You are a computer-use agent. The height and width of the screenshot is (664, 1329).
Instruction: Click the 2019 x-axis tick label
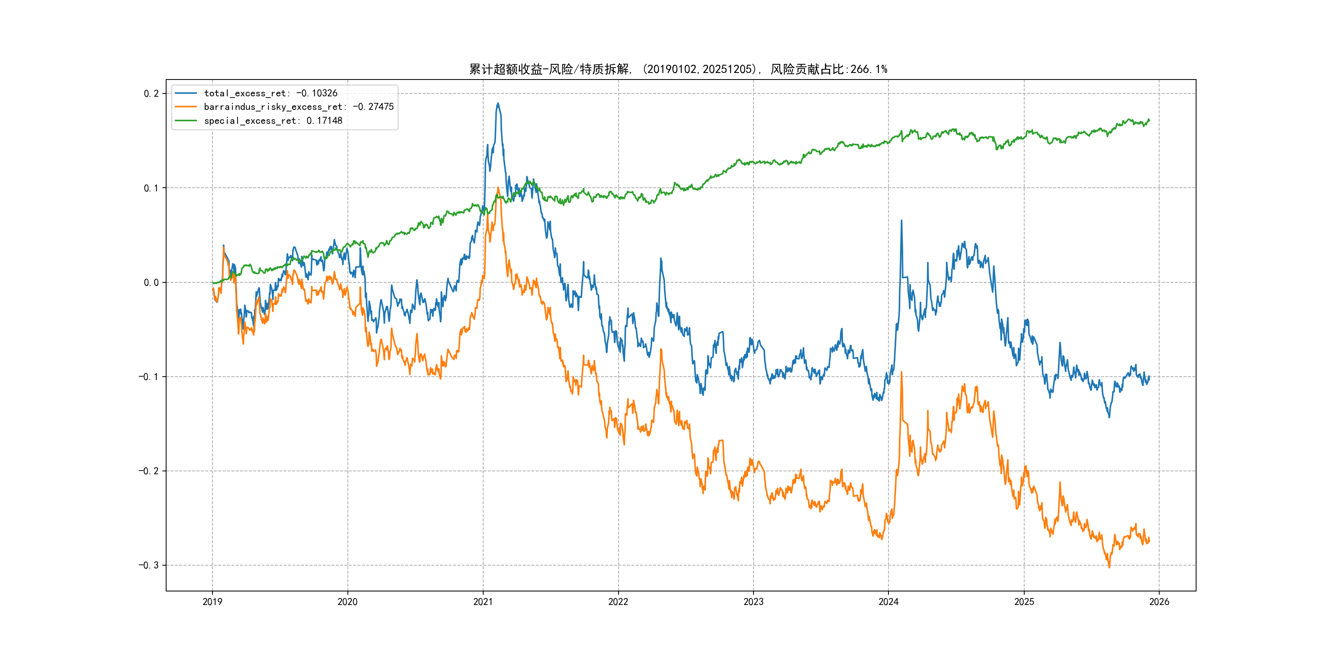(x=212, y=602)
